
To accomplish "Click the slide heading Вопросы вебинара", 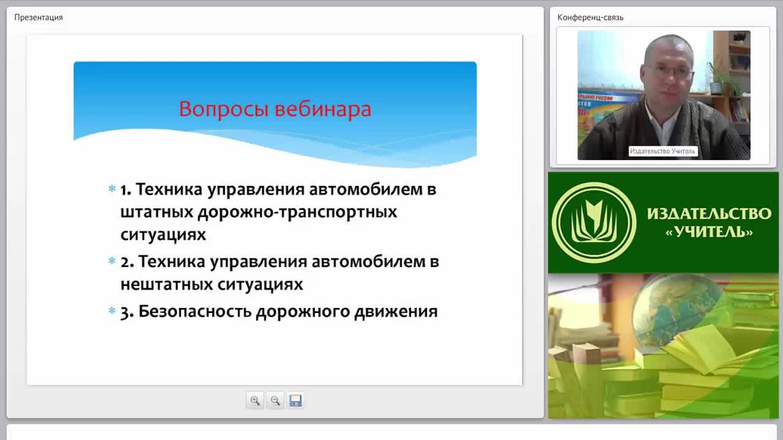I will click(275, 109).
